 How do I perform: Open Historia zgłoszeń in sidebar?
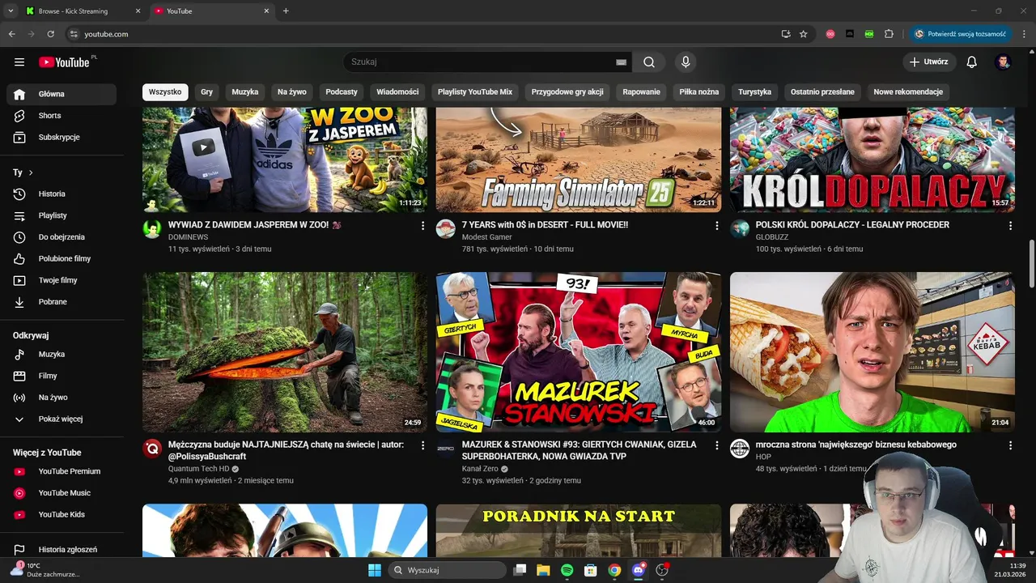[62, 550]
